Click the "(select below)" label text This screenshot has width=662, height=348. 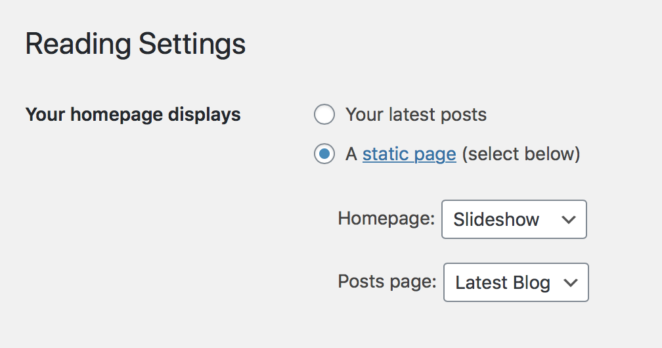521,155
